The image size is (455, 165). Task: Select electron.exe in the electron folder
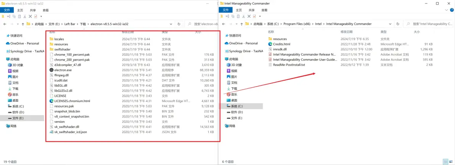63,70
